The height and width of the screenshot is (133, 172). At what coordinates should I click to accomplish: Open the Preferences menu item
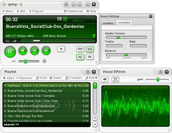click(x=74, y=11)
